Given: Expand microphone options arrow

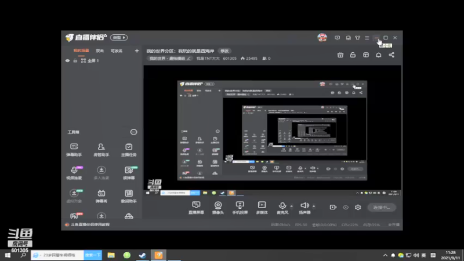Looking at the screenshot, I should coord(292,206).
